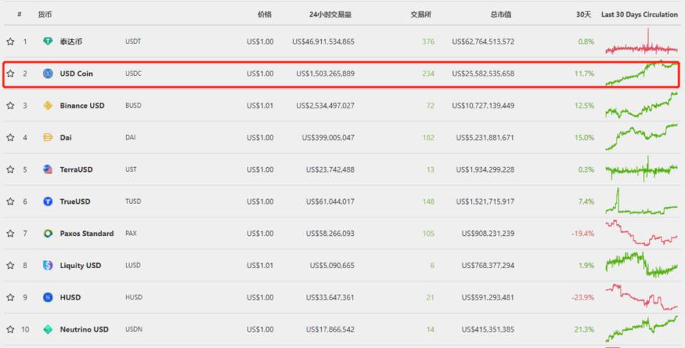685x348 pixels.
Task: Open USD Coin circulation sparkline chart
Action: coord(641,73)
